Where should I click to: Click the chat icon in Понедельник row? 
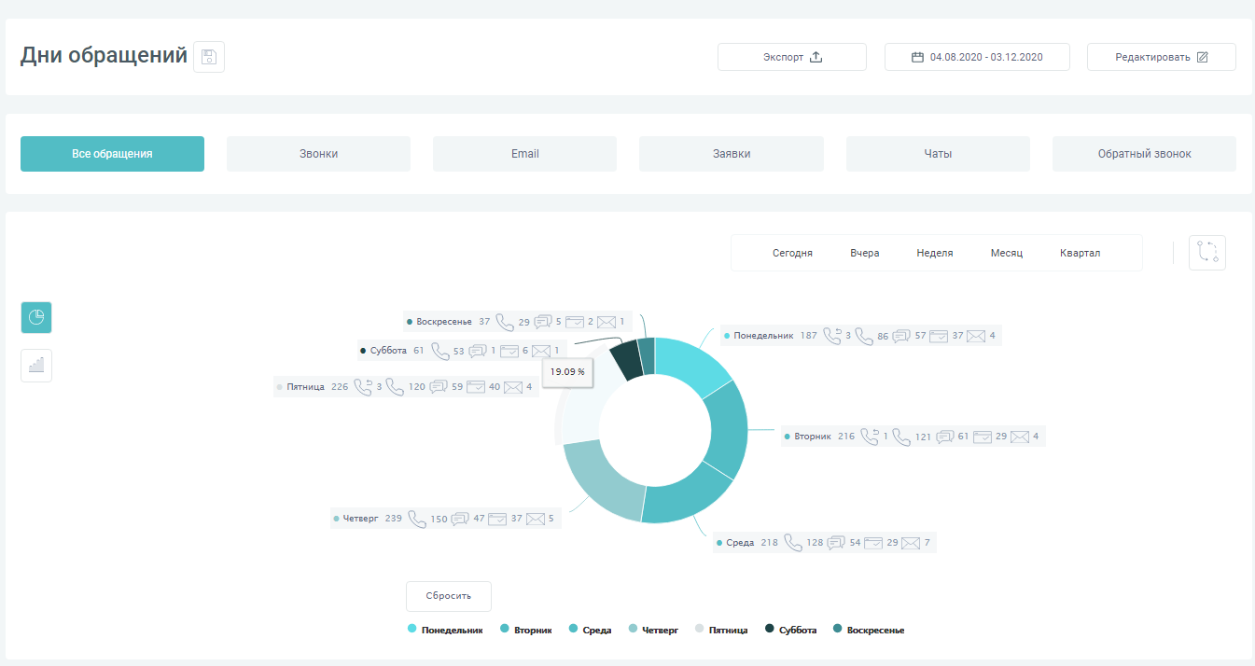(x=901, y=336)
